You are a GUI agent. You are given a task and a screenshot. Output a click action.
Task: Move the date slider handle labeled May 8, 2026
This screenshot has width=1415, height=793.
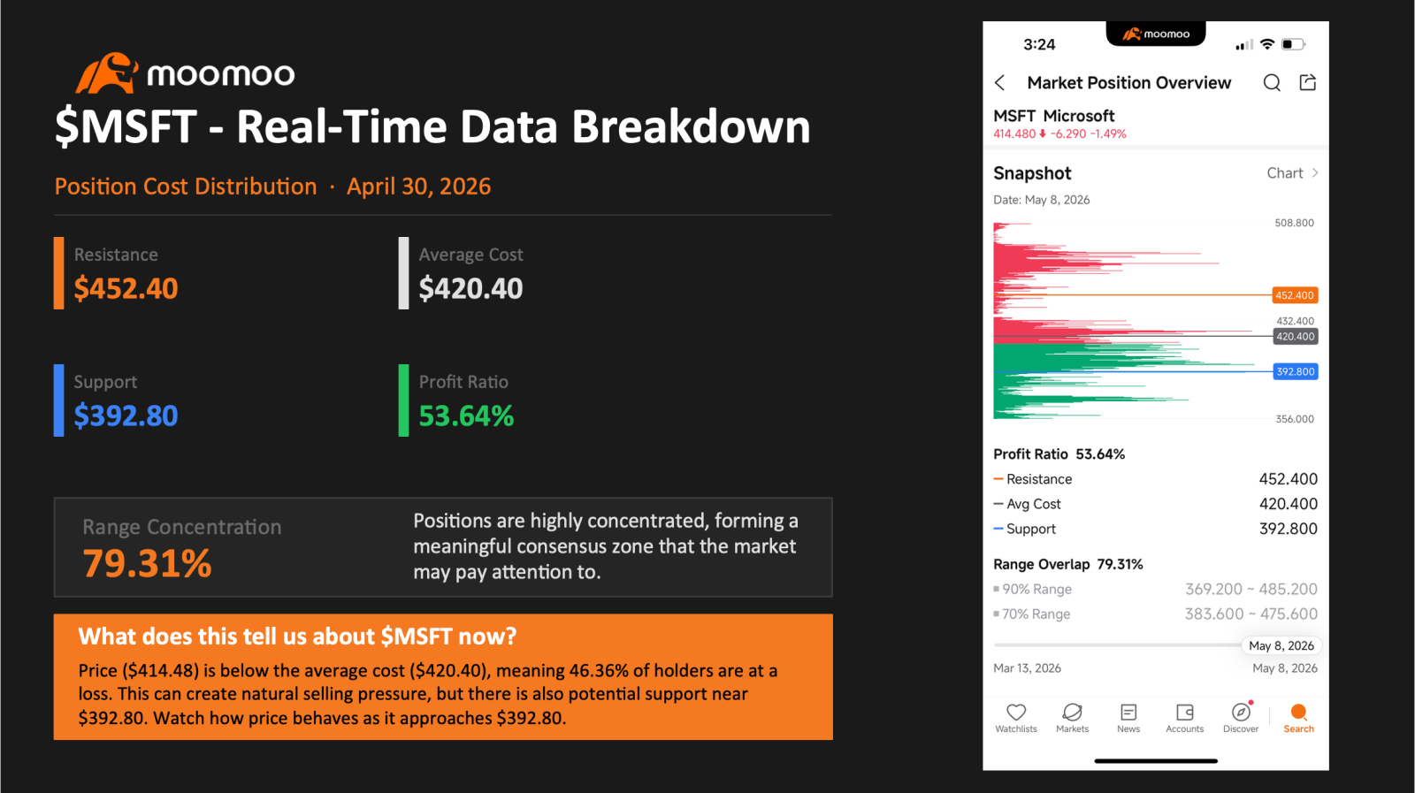tap(1281, 645)
